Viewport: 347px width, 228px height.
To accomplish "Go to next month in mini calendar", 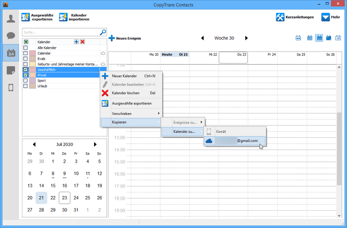I will coord(95,144).
